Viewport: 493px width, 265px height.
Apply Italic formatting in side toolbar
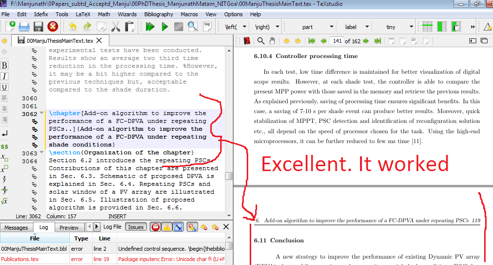coord(4,76)
